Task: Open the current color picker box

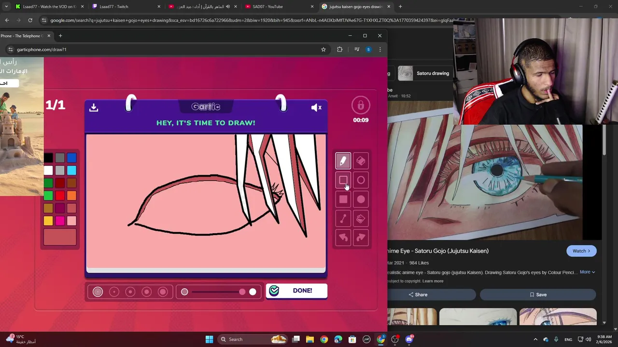Action: [60, 237]
